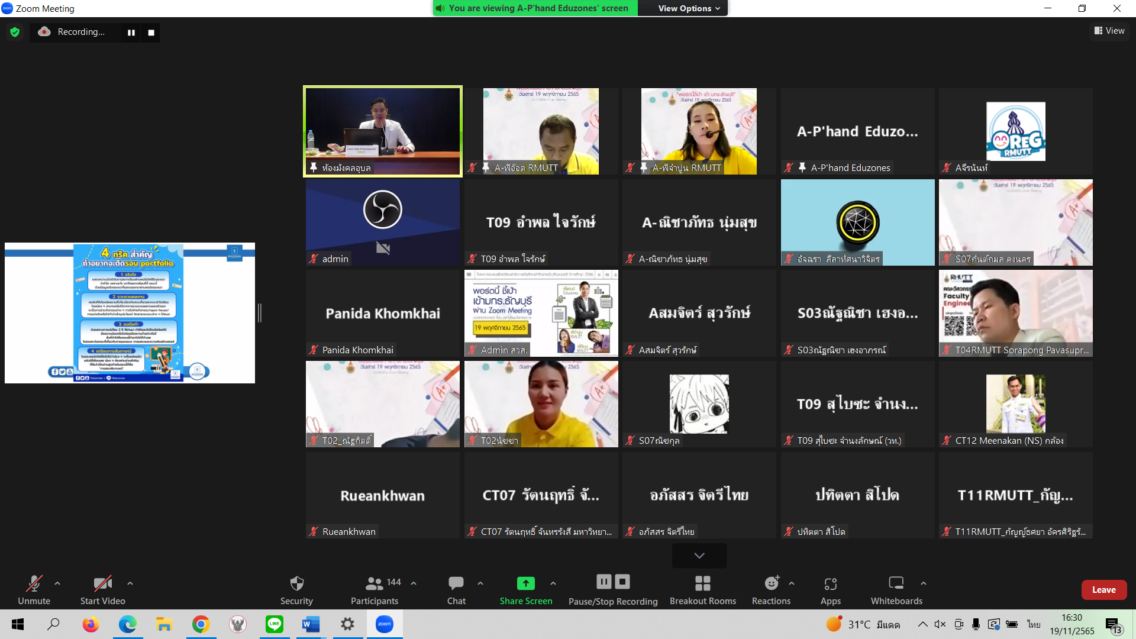Expand audio options arrow next to Unmute

coord(57,583)
